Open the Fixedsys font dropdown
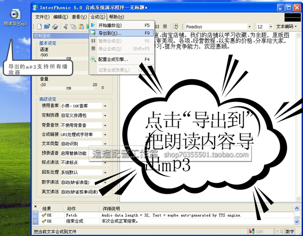Image resolution: width=303 pixels, height=236 pixels. click(x=249, y=27)
